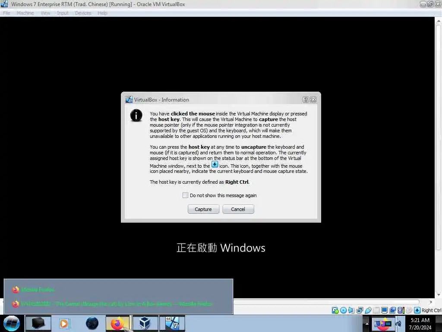
Task: Click the vertical scrollbar of the VM view
Action: tap(438, 137)
